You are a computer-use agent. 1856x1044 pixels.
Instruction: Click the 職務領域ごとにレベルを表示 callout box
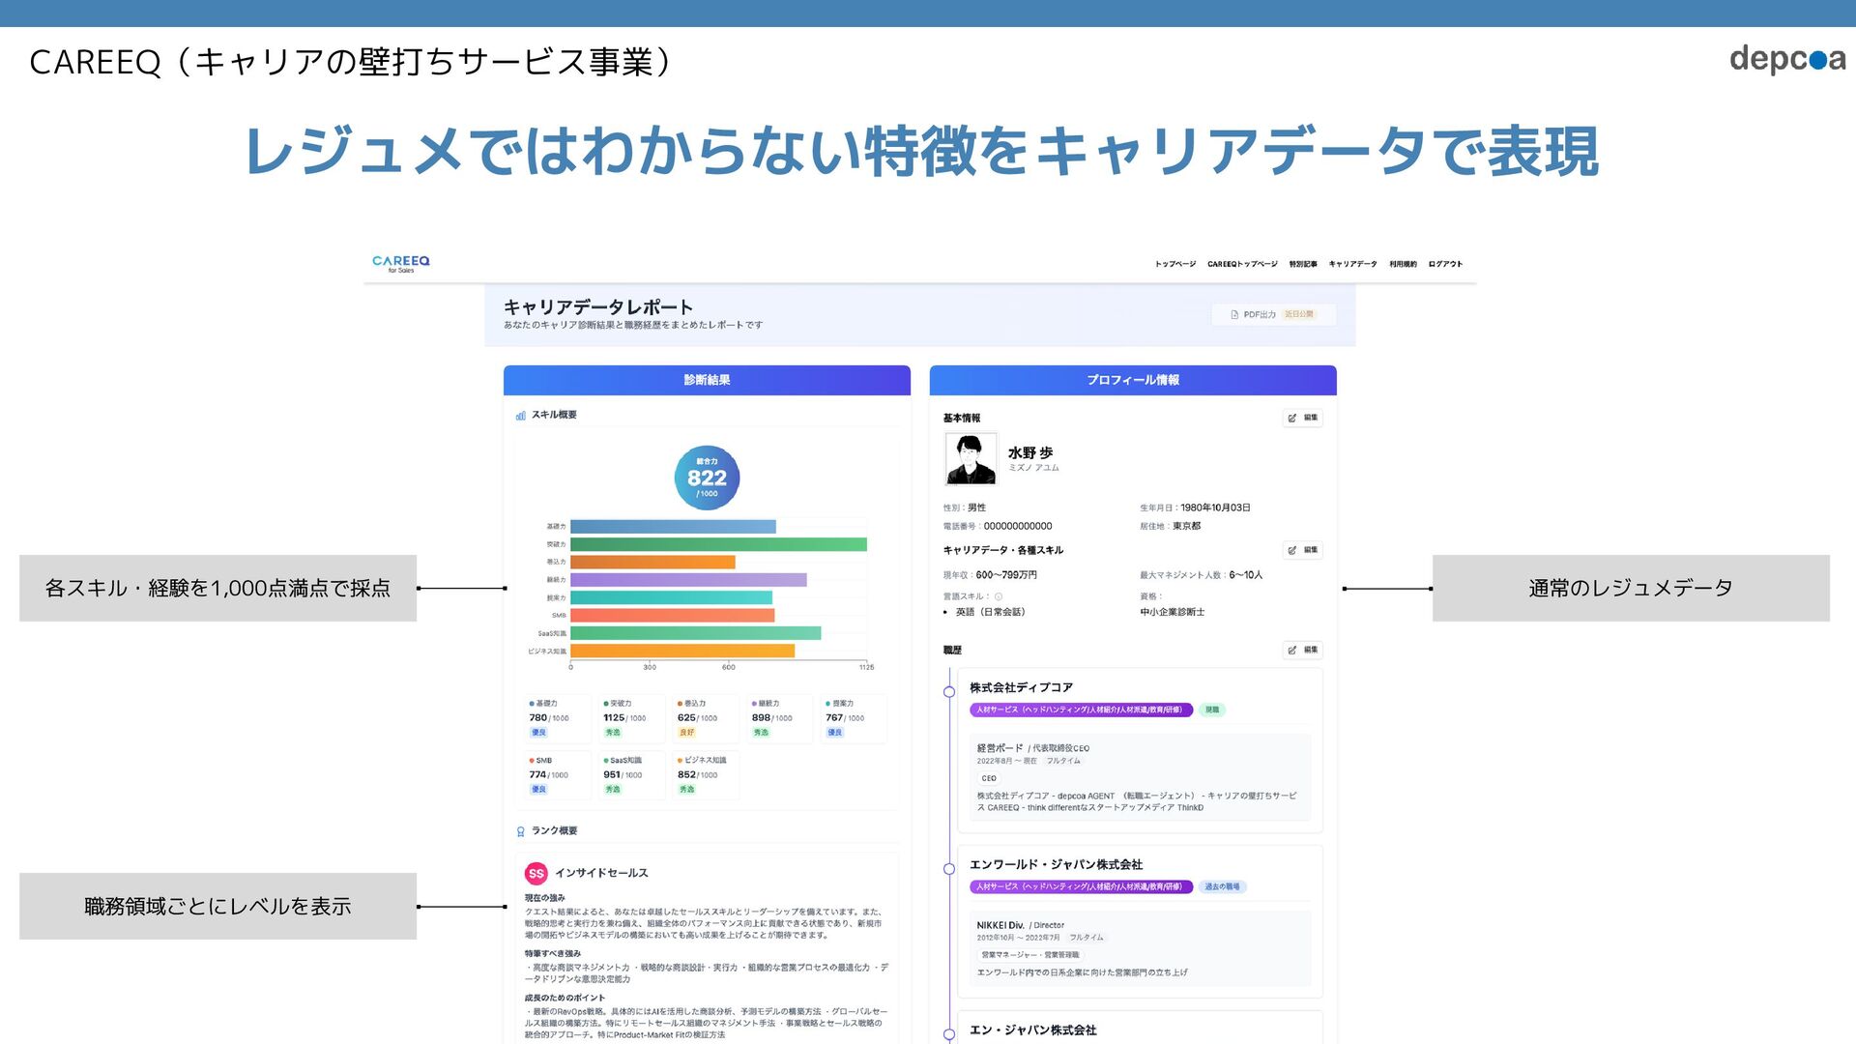(x=217, y=906)
